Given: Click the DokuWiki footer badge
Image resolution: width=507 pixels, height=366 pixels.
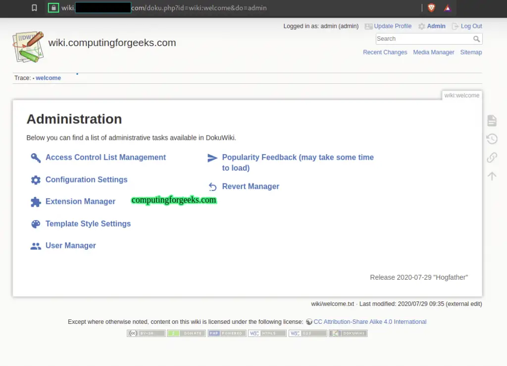Looking at the screenshot, I should (x=348, y=333).
